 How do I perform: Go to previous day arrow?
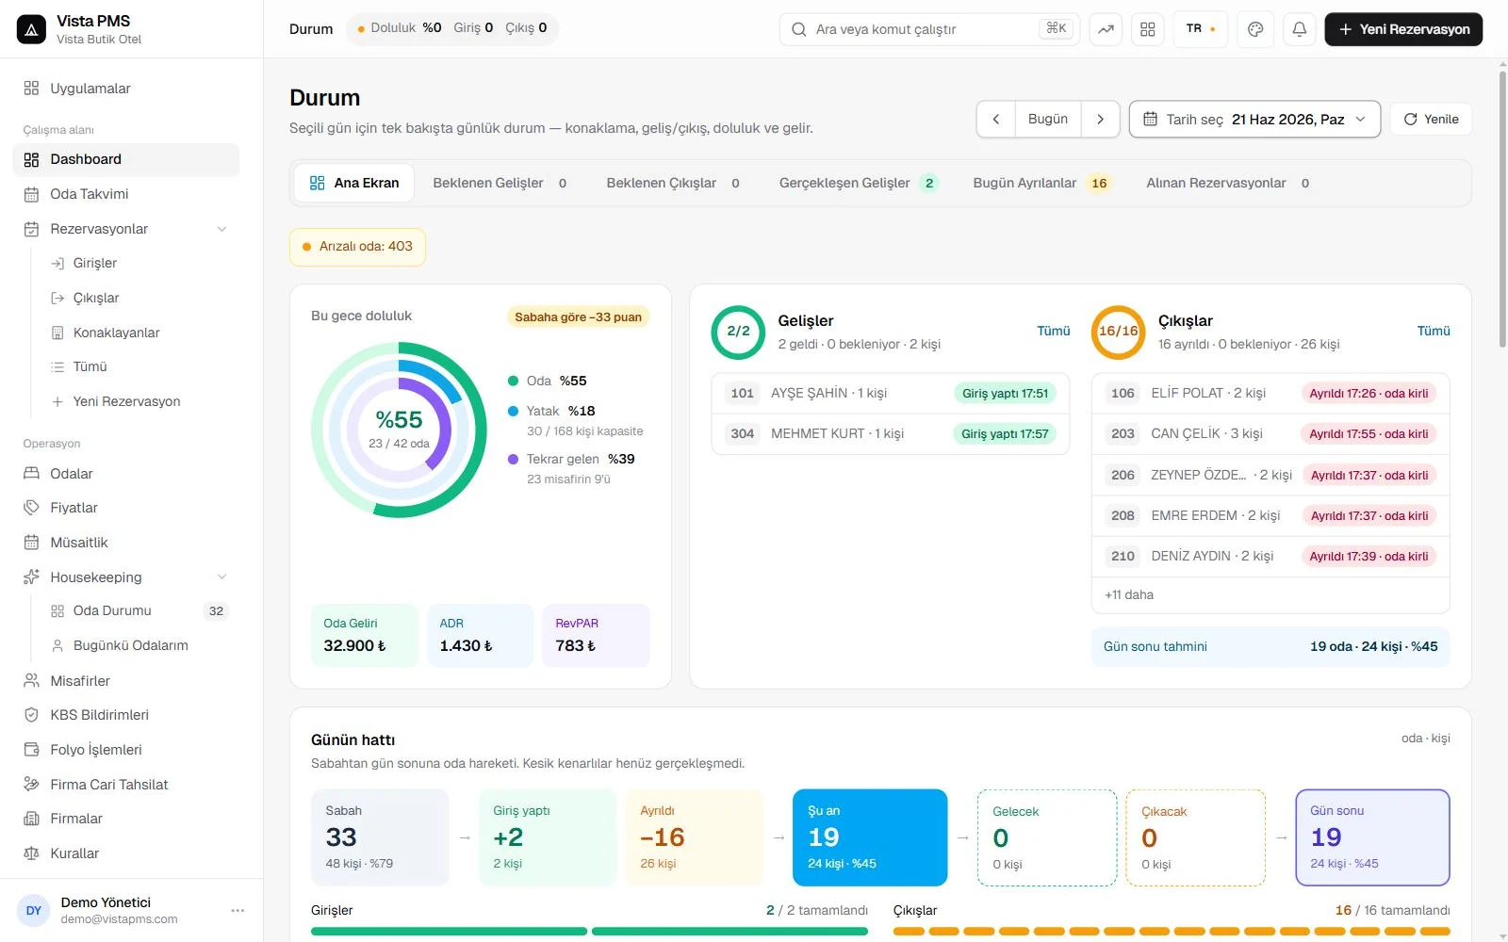[x=996, y=120]
